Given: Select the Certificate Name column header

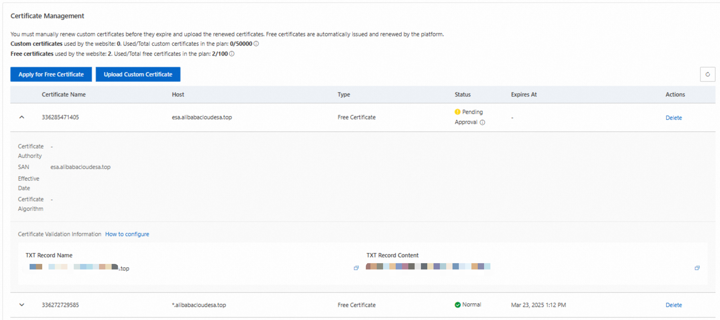Looking at the screenshot, I should [63, 94].
